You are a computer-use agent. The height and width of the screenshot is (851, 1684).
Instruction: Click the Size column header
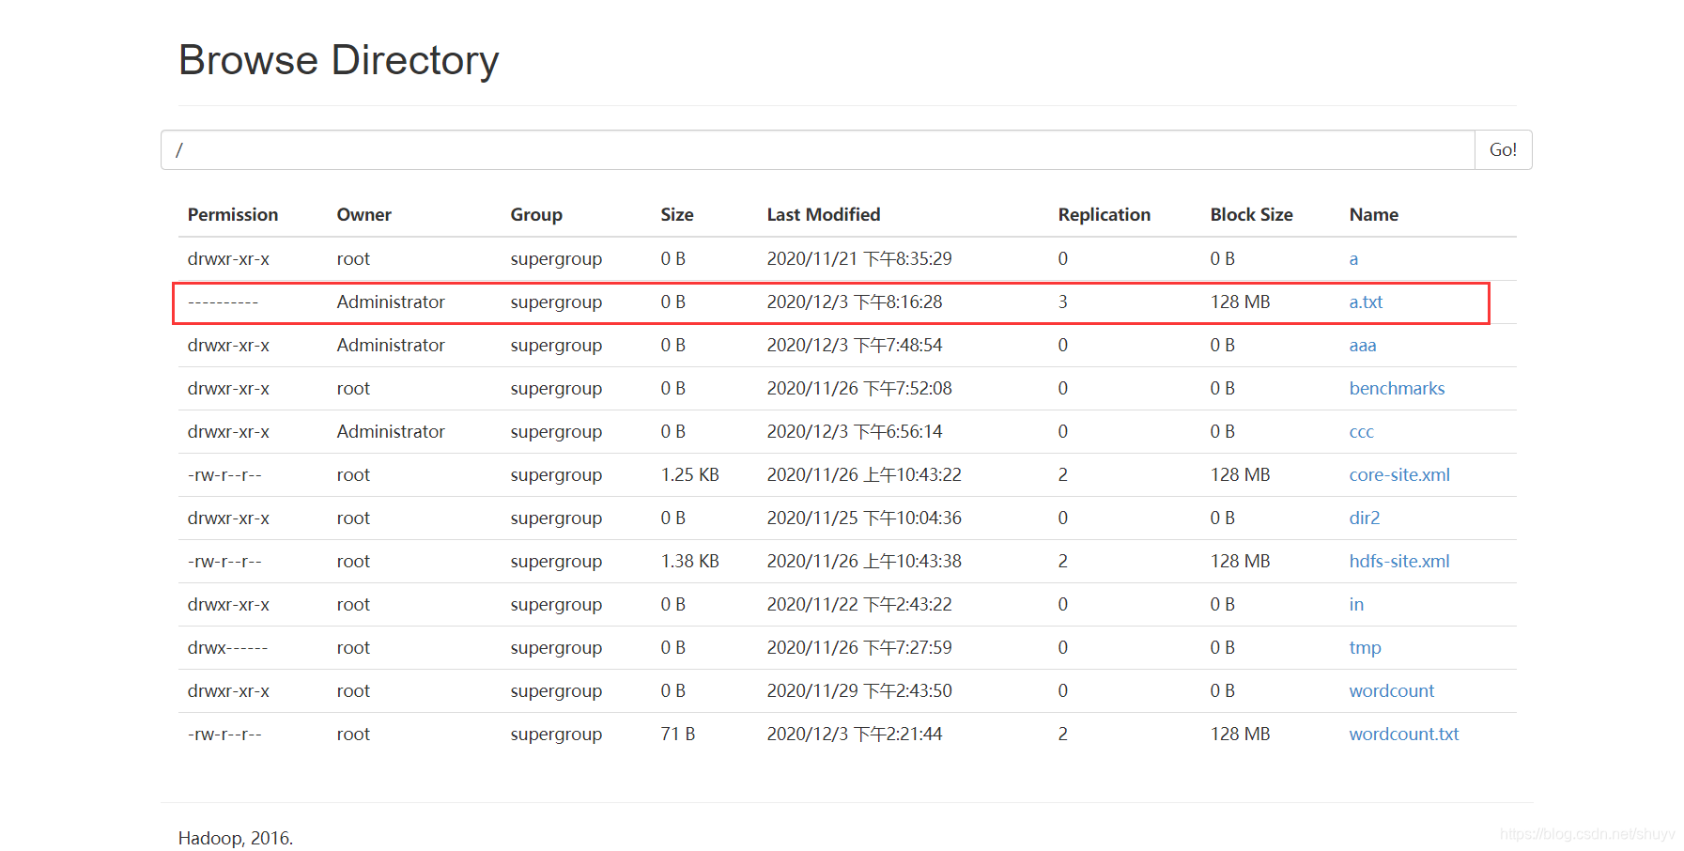(x=677, y=215)
